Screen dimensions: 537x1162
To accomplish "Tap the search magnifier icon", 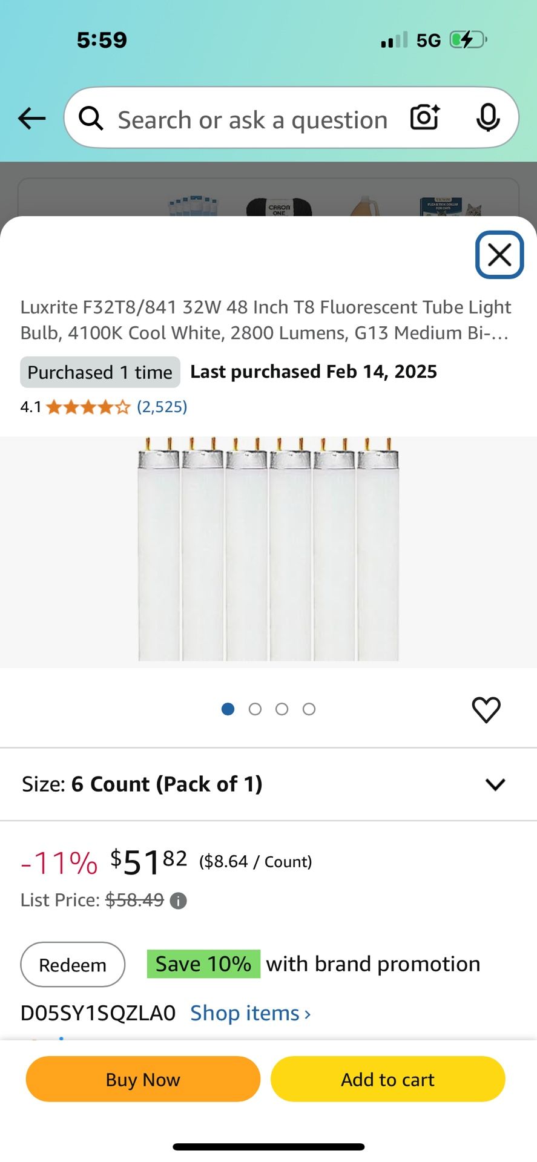I will (91, 119).
